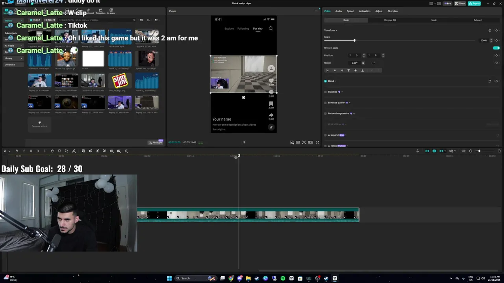The height and width of the screenshot is (283, 504).
Task: Click the Scale percentage stepper
Action: (x=491, y=40)
